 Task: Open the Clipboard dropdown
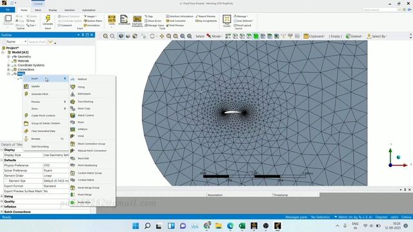click(314, 36)
